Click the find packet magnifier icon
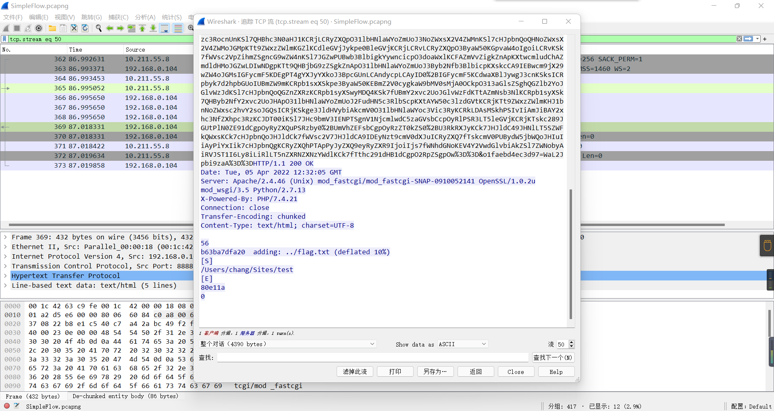Viewport: 774px width, 411px height. tap(98, 28)
